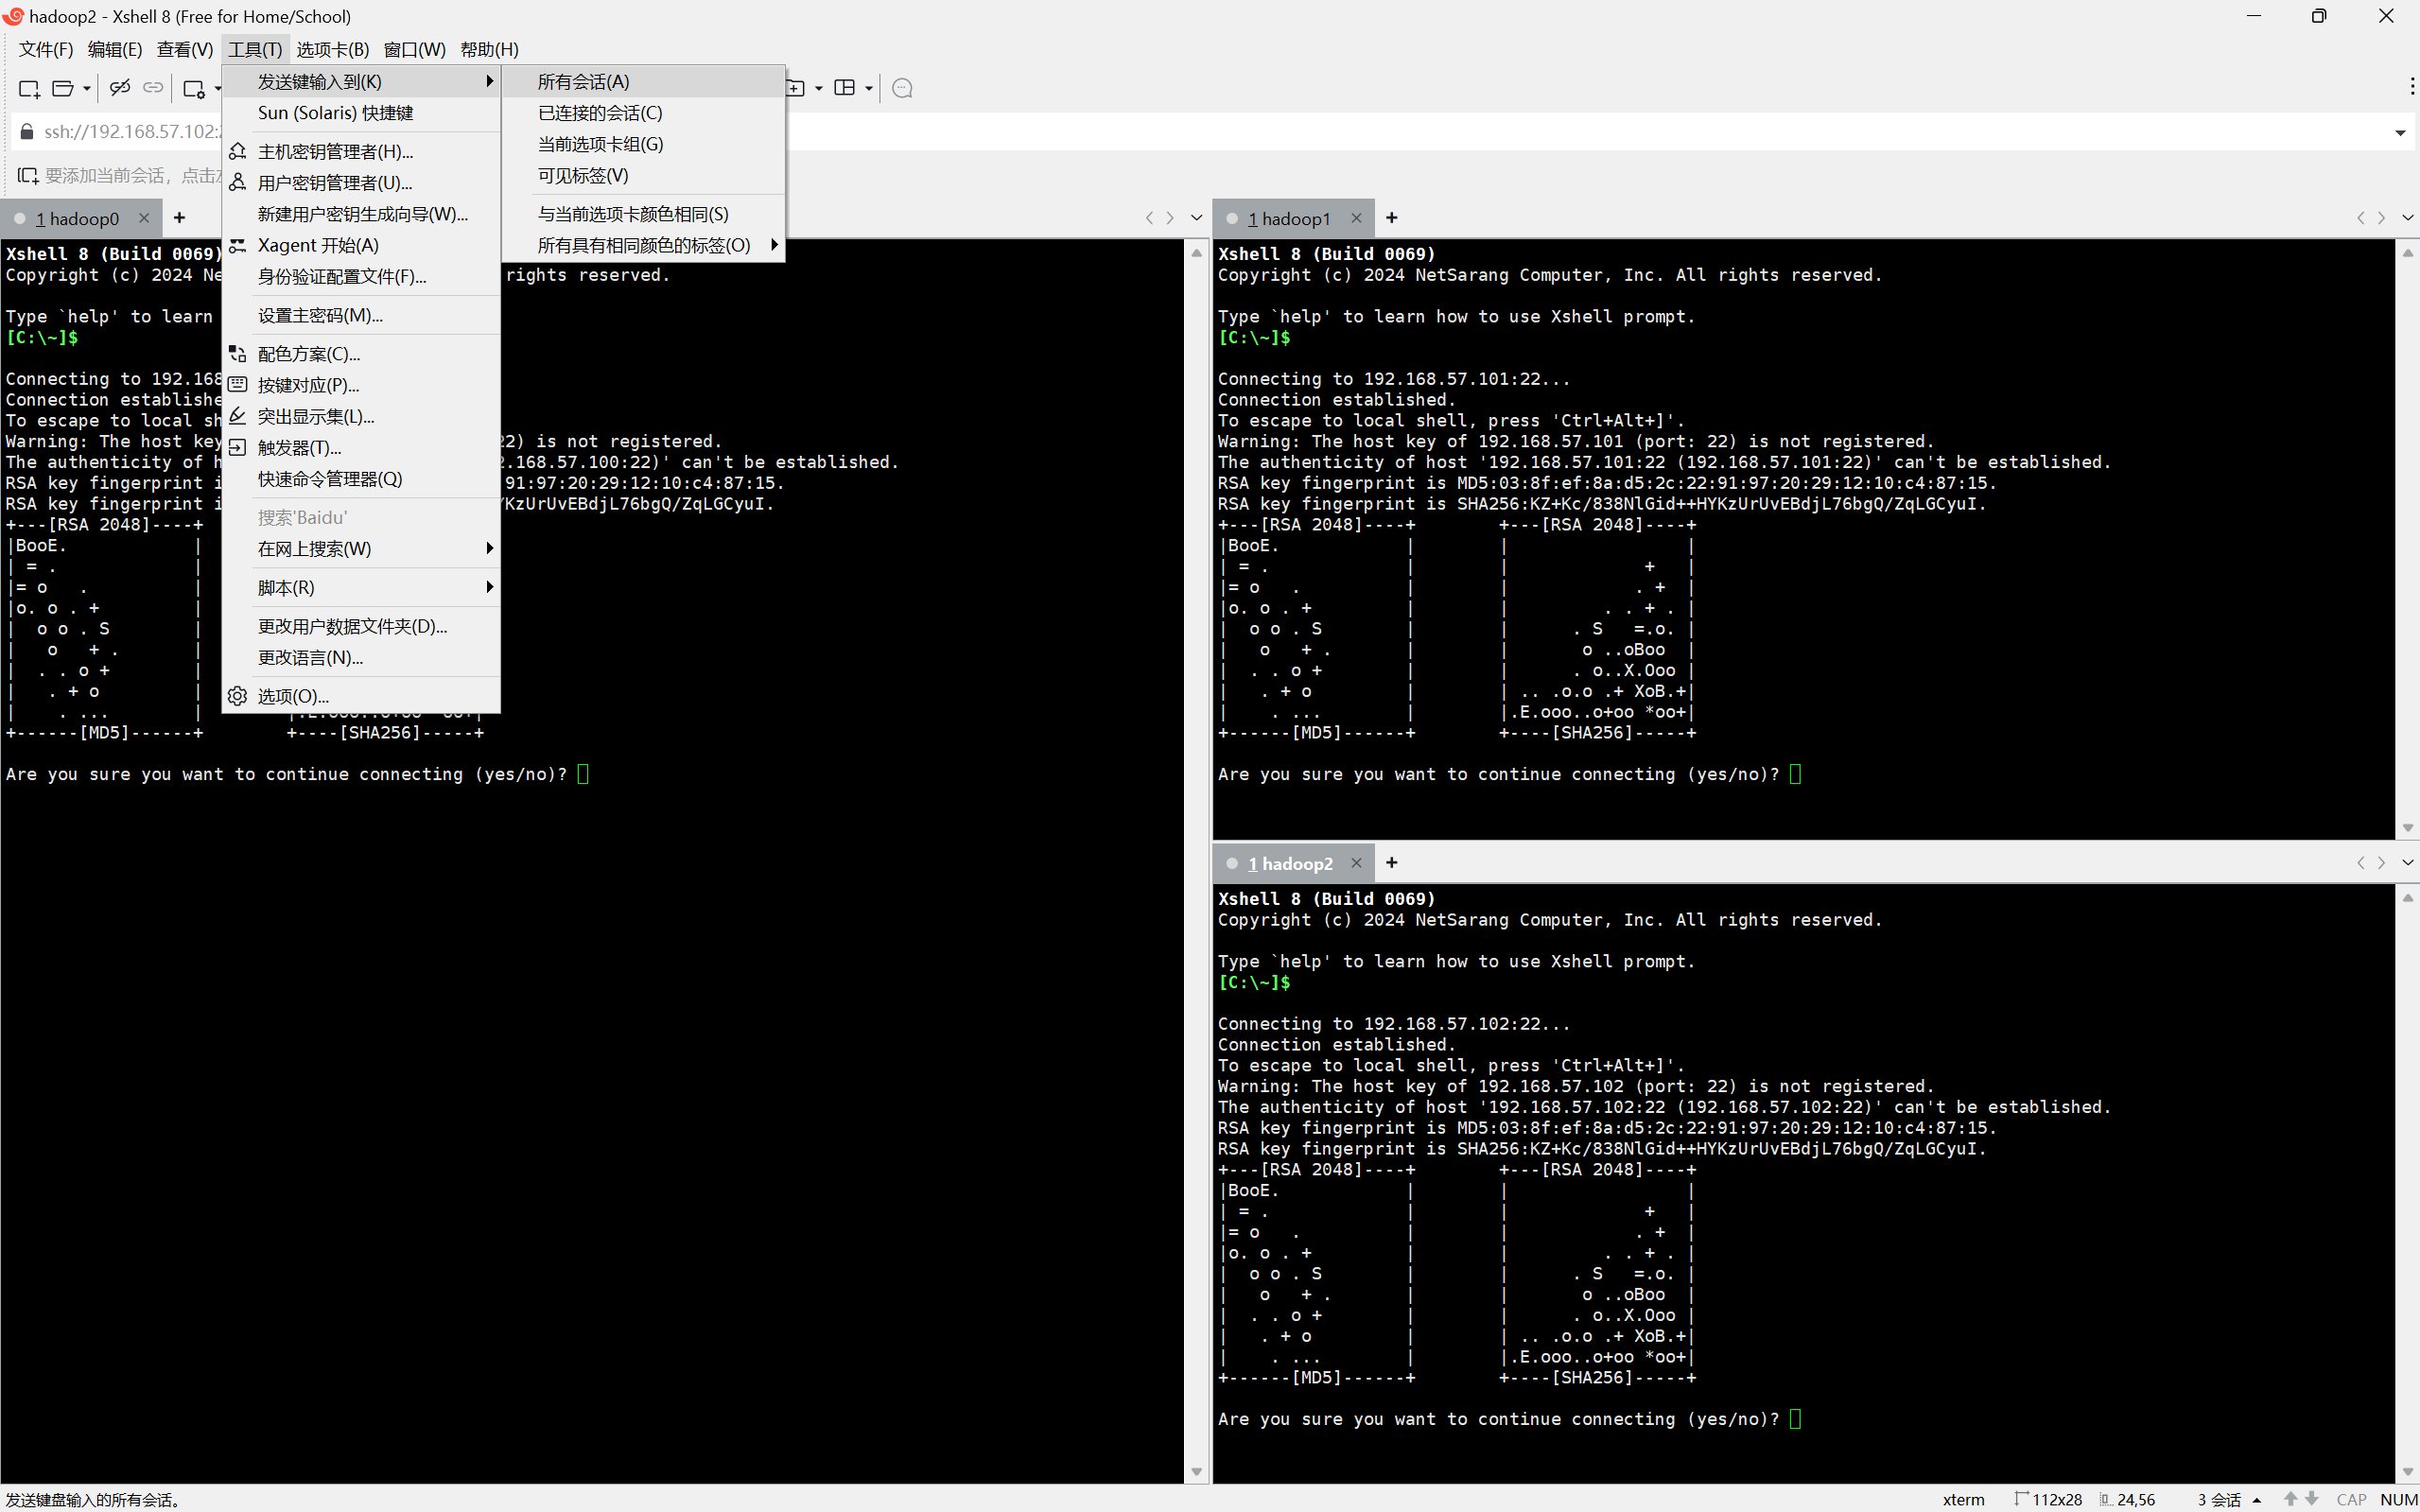Click hadoop0 terminal vertical scrollbar down arrow
Image resolution: width=2420 pixels, height=1512 pixels.
[x=1196, y=1471]
